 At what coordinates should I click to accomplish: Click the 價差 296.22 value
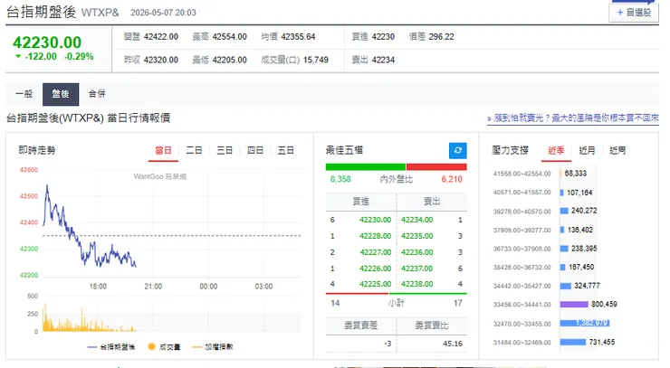point(442,37)
